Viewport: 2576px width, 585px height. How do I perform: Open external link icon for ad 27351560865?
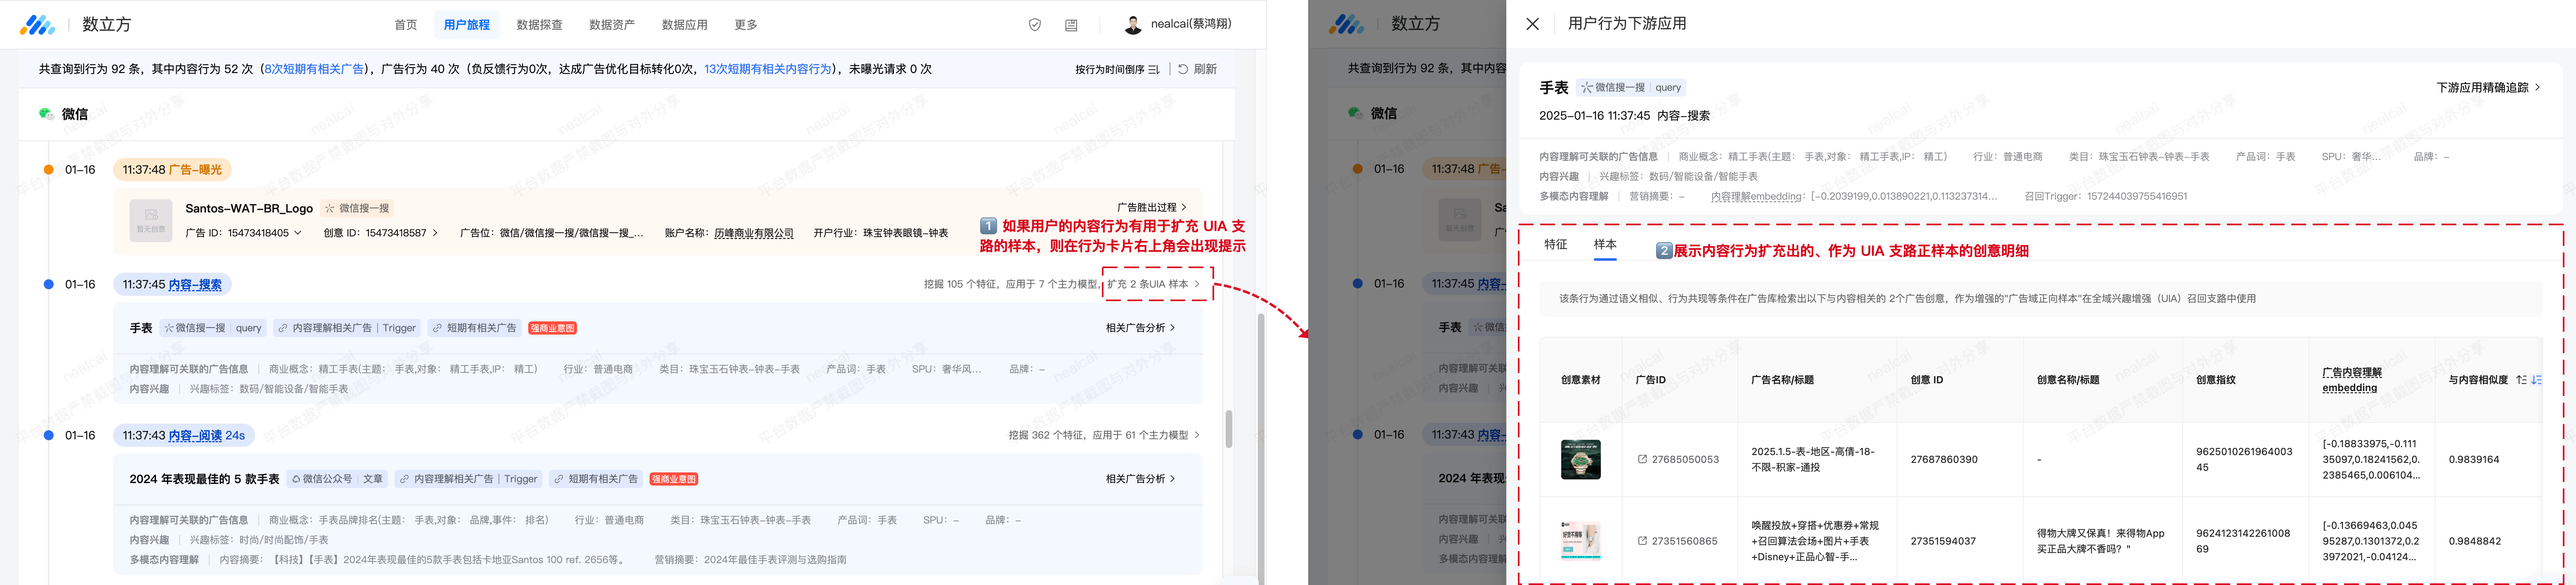1642,541
